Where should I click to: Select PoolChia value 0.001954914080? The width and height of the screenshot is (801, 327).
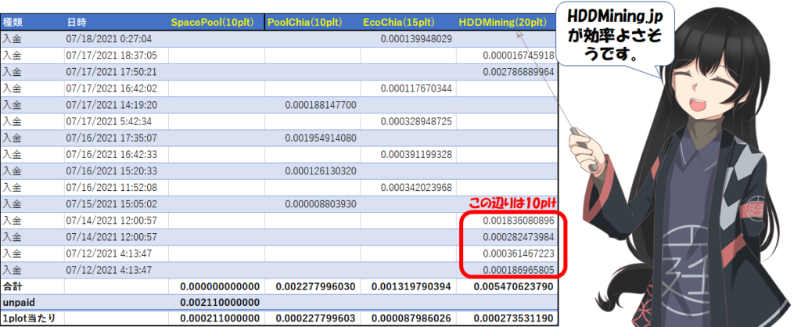pyautogui.click(x=321, y=138)
